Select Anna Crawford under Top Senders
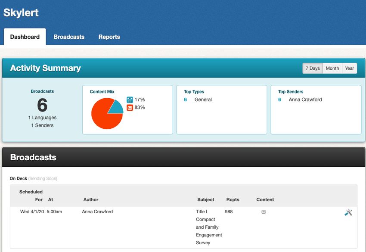Viewport: 366px width, 252px height. coord(305,100)
